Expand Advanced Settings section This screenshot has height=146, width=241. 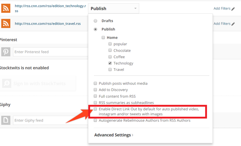click(x=113, y=135)
